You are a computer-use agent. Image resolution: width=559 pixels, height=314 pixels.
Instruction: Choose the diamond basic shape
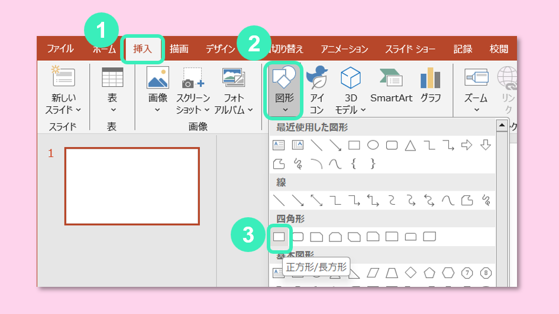click(411, 273)
